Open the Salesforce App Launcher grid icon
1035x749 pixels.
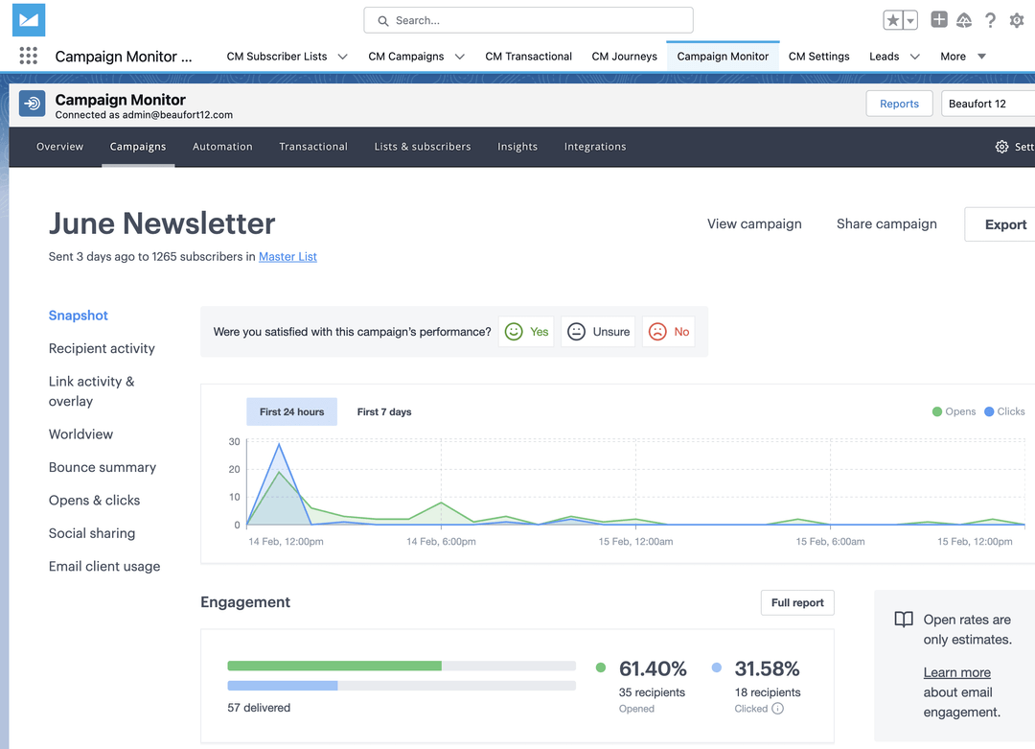28,56
